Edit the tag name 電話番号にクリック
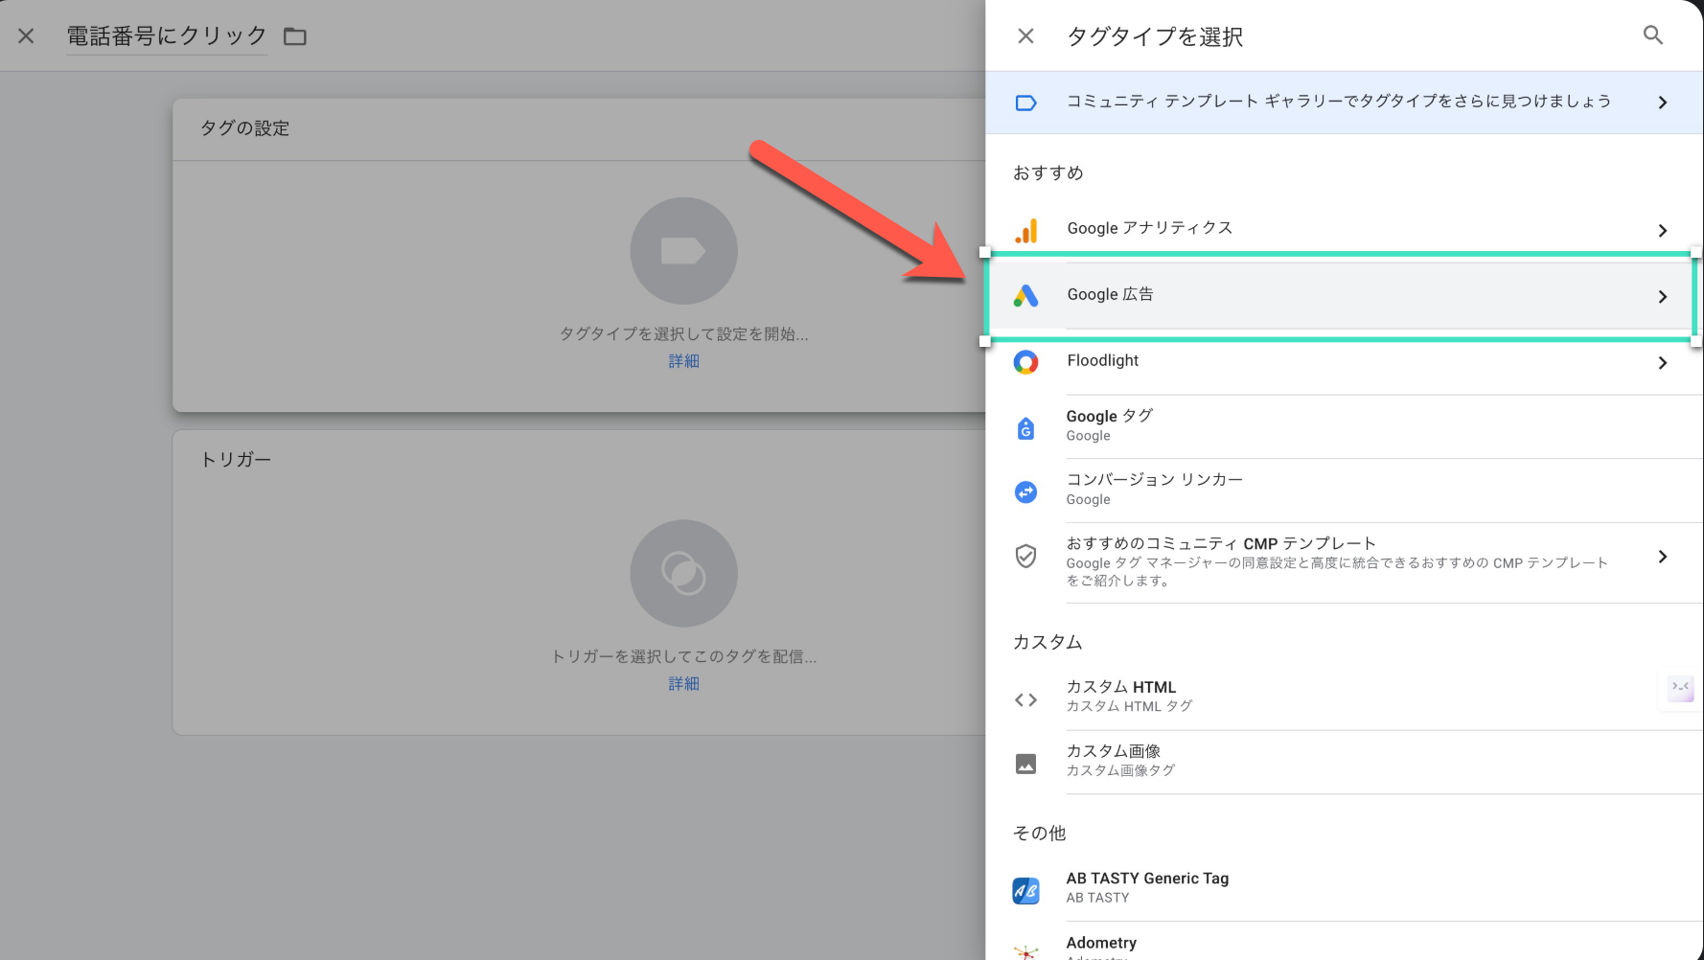The image size is (1704, 960). (167, 36)
